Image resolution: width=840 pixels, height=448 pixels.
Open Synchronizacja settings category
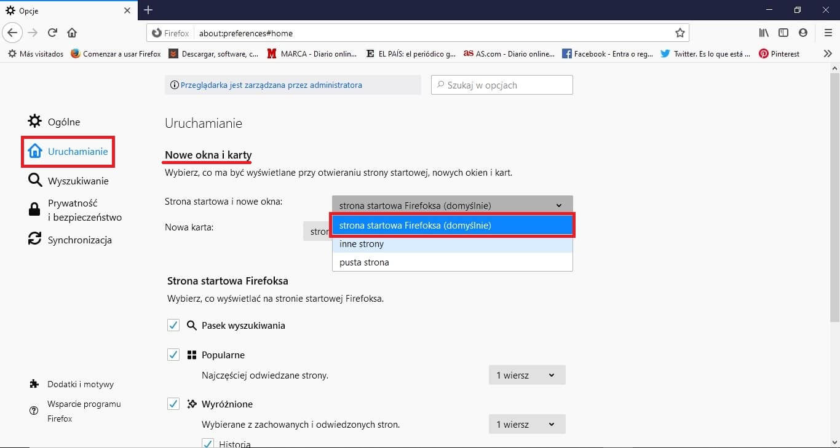click(69, 240)
